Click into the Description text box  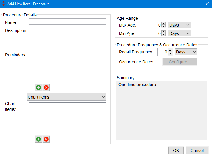67,38
